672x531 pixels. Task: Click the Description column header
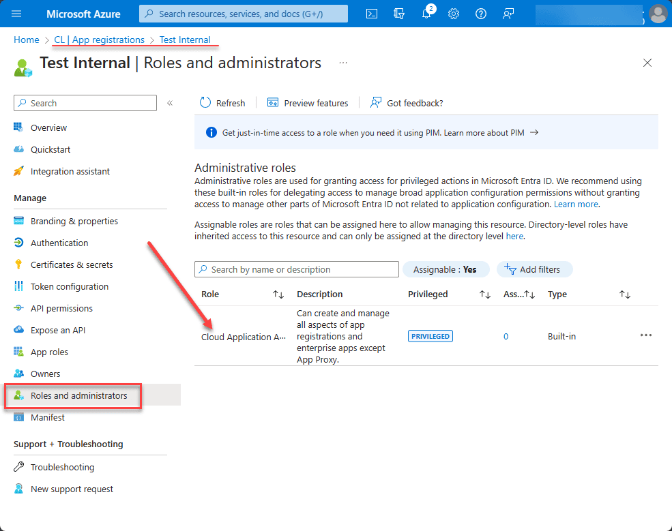coord(320,294)
